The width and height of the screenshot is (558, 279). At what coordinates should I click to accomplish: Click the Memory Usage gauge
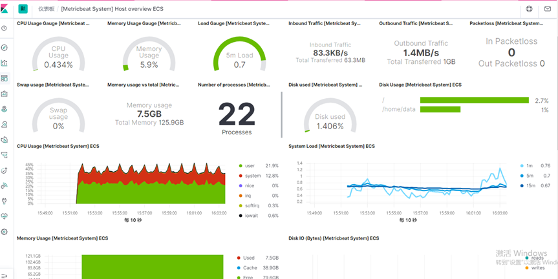[149, 54]
